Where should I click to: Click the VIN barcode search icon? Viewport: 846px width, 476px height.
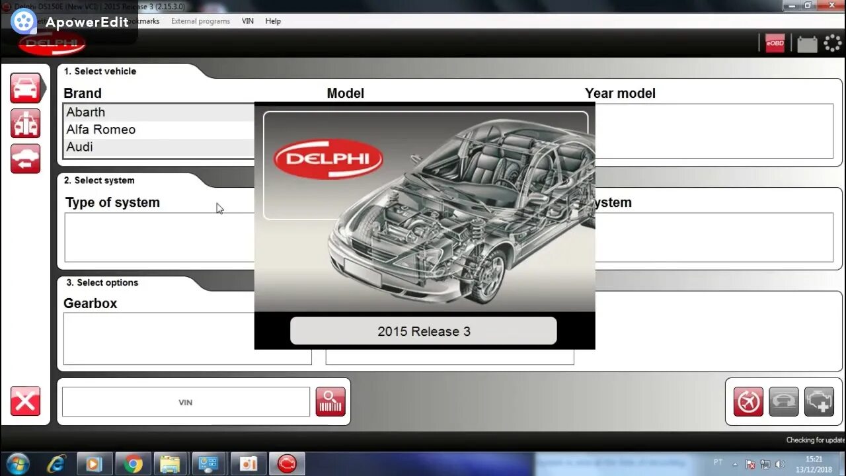click(330, 401)
